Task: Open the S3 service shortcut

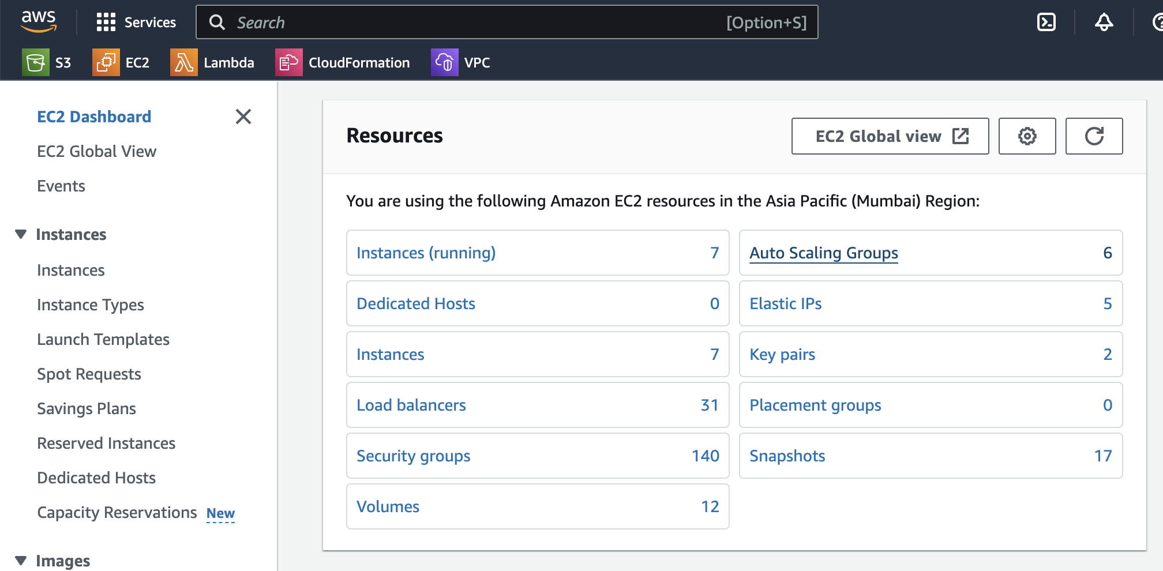Action: pos(47,62)
